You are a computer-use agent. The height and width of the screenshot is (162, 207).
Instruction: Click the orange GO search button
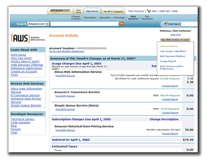pos(122,24)
